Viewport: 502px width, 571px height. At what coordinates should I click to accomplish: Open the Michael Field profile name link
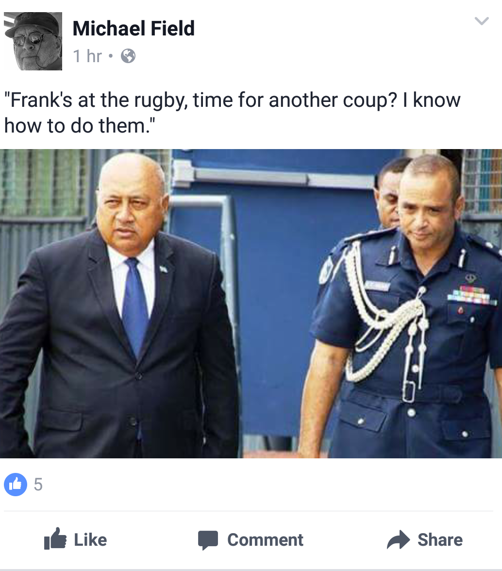click(134, 28)
